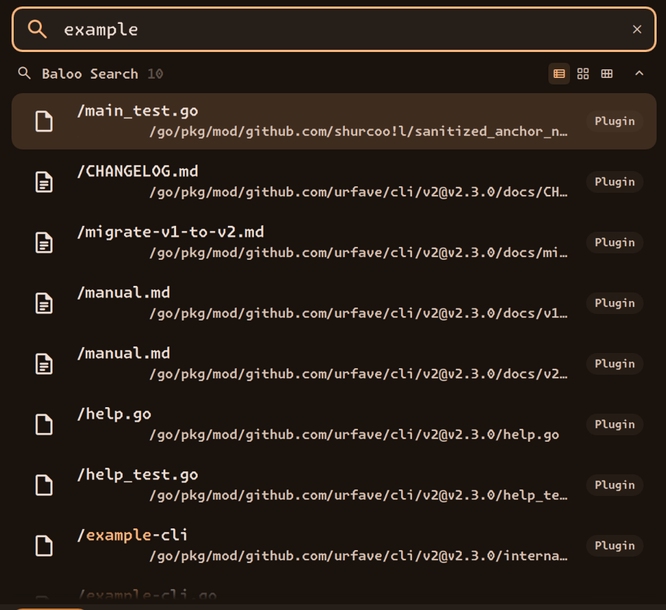Open the /main_test.go result

(334, 121)
